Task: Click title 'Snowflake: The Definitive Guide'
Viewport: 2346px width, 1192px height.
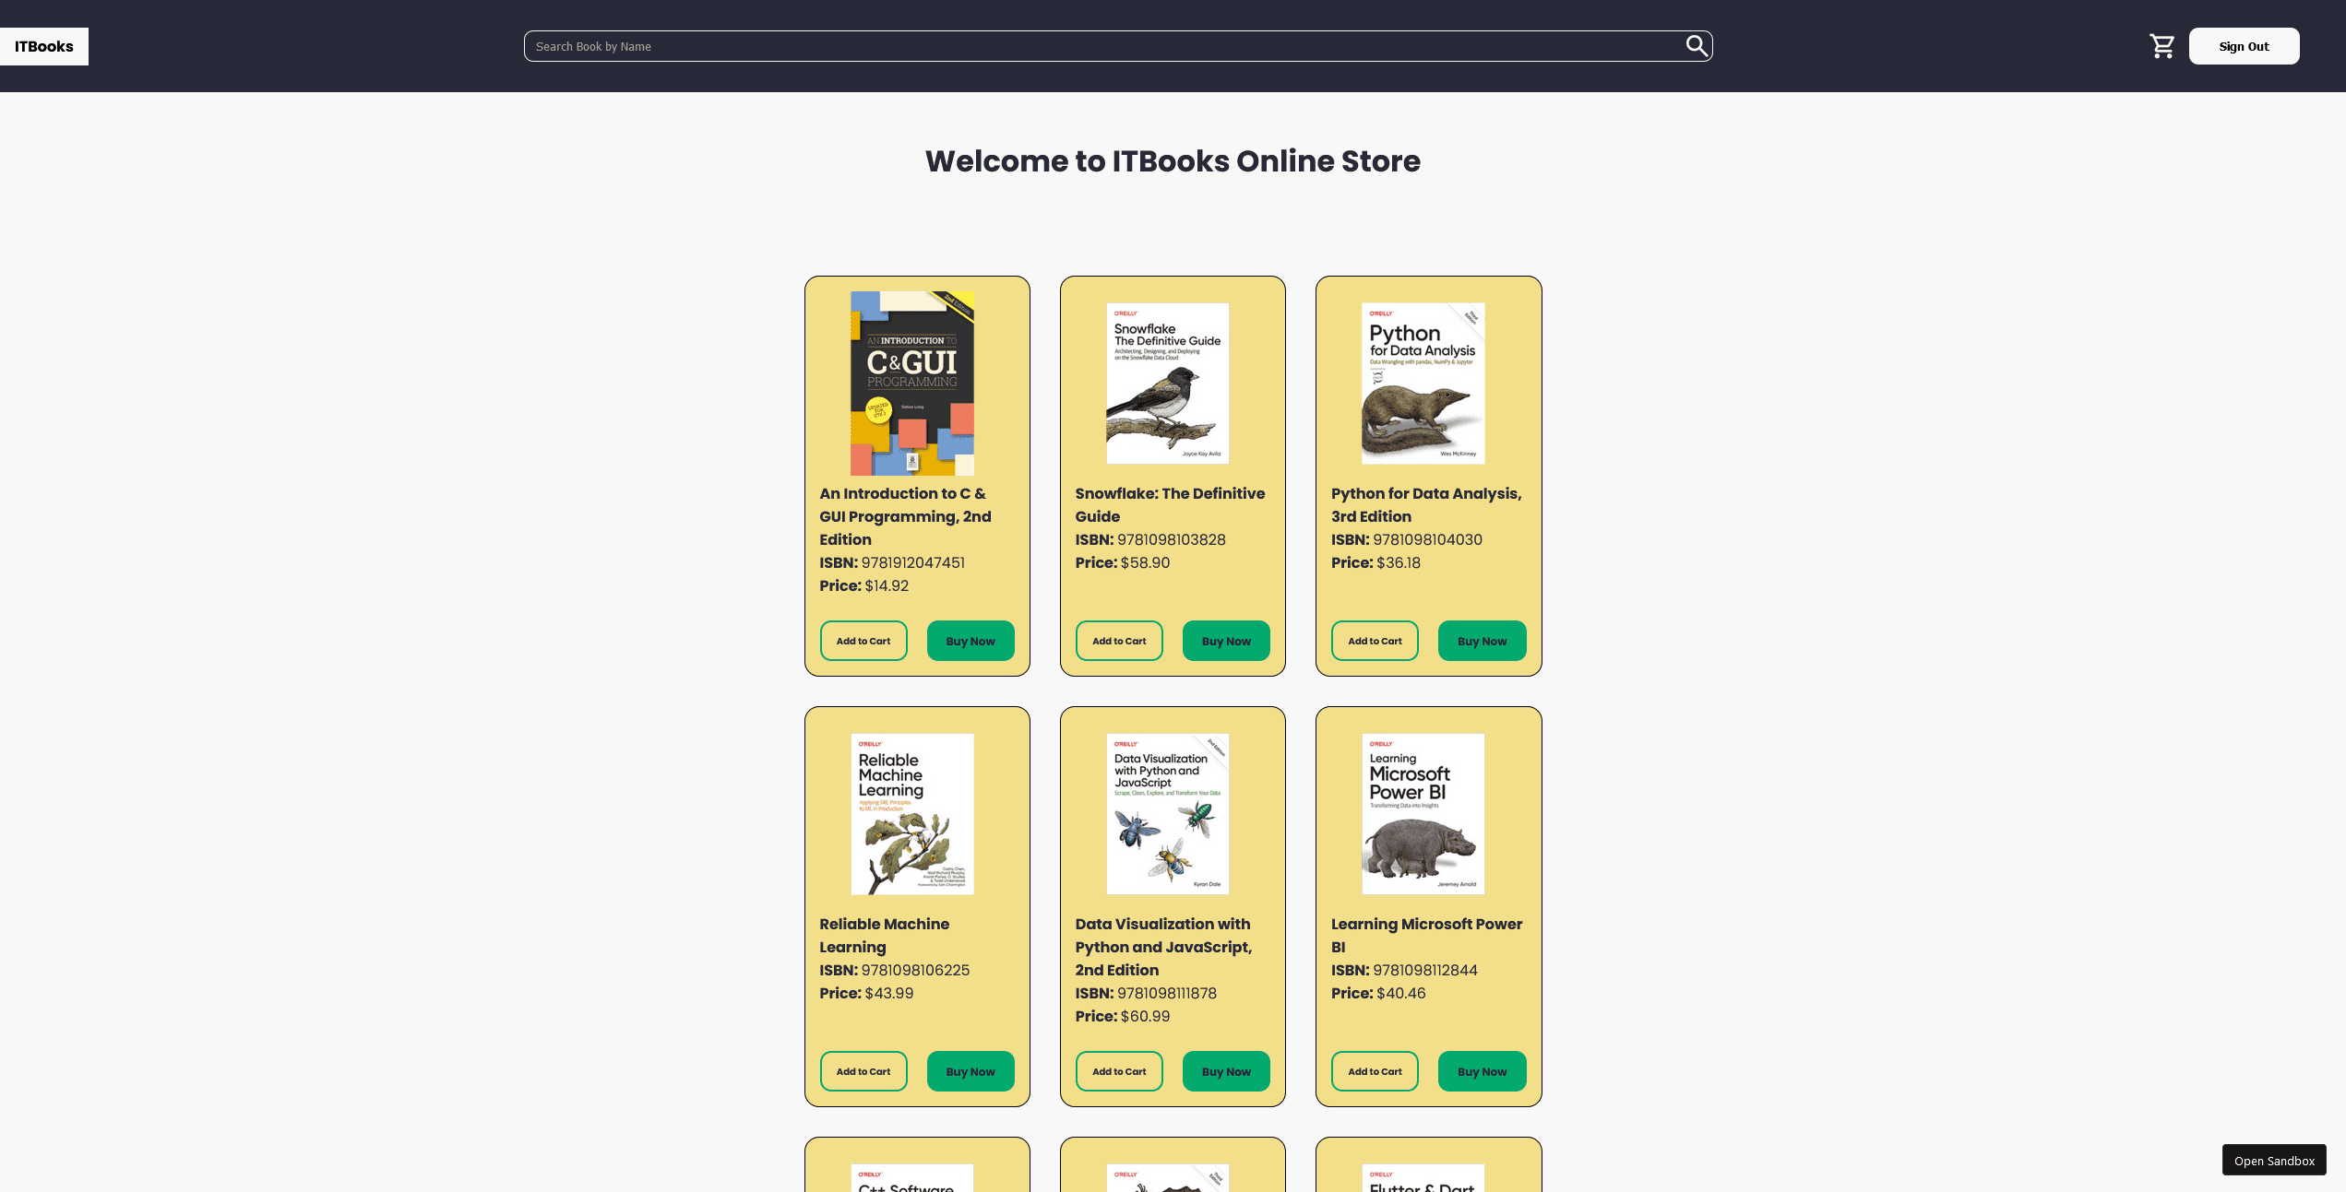Action: click(1170, 505)
